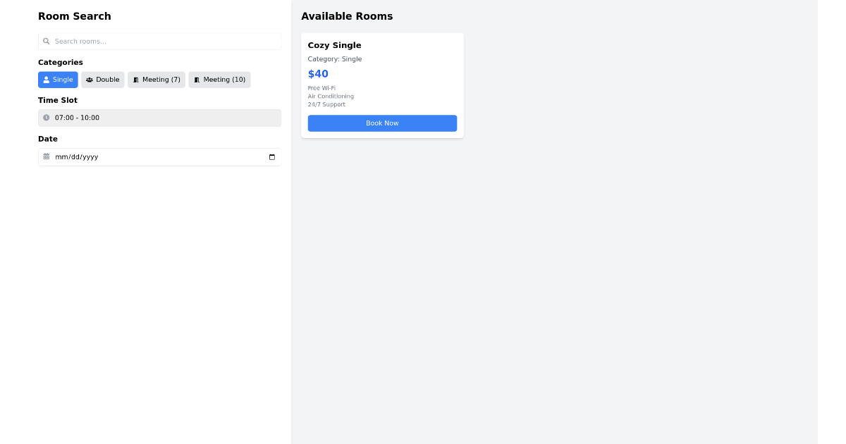Click the $40 price label
Viewport: 846px width, 444px height.
click(318, 73)
